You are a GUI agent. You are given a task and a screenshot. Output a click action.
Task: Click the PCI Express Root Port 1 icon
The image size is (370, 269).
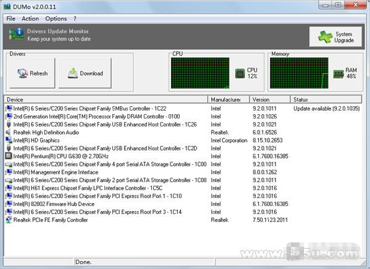click(x=9, y=196)
